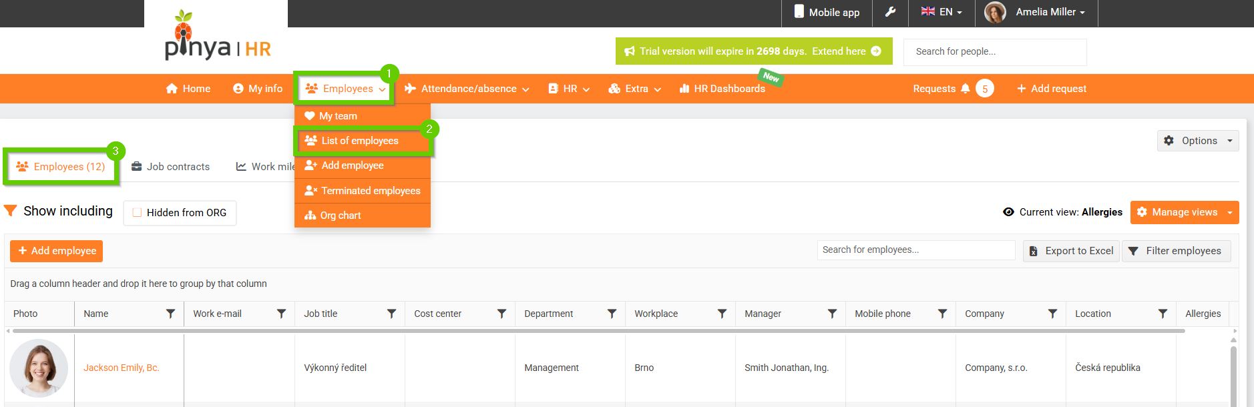Viewport: 1254px width, 407px height.
Task: Click Jackson Emily's photo thumbnail
Action: 39,368
